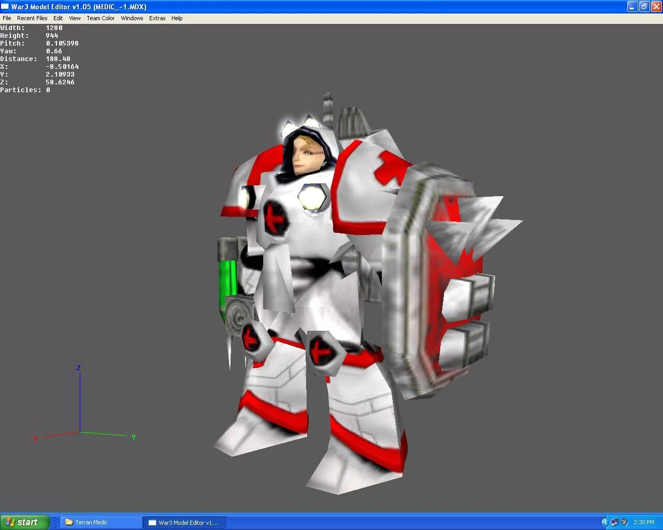Click the tray icon left of the clock

624,522
